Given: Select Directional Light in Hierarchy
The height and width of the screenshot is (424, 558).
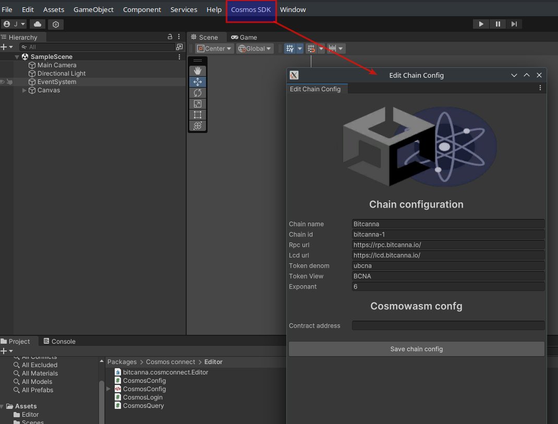Looking at the screenshot, I should pos(61,74).
